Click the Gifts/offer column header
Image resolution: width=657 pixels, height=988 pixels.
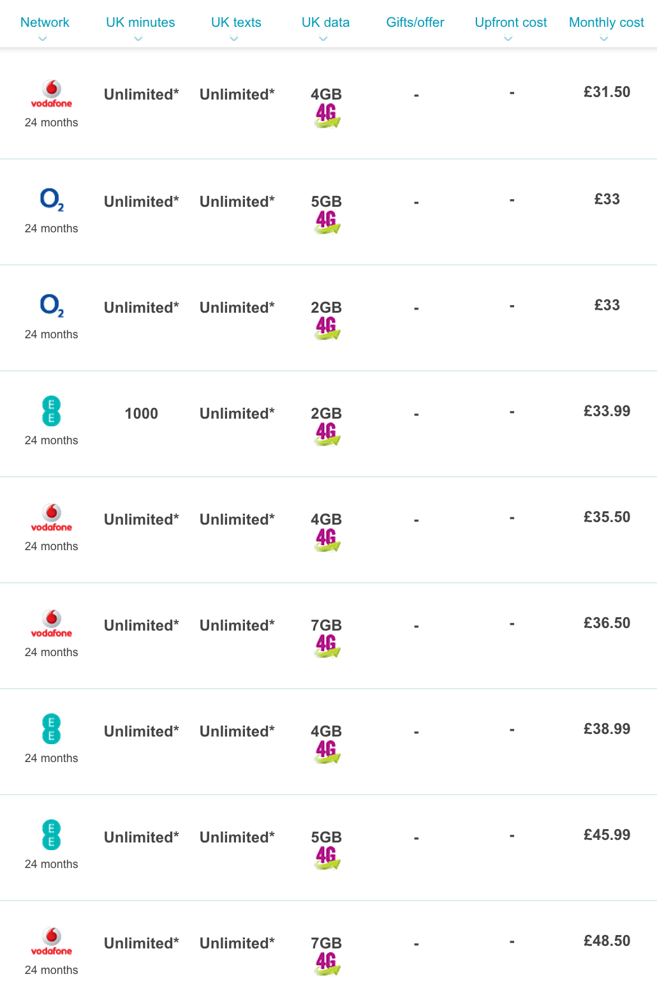(415, 22)
